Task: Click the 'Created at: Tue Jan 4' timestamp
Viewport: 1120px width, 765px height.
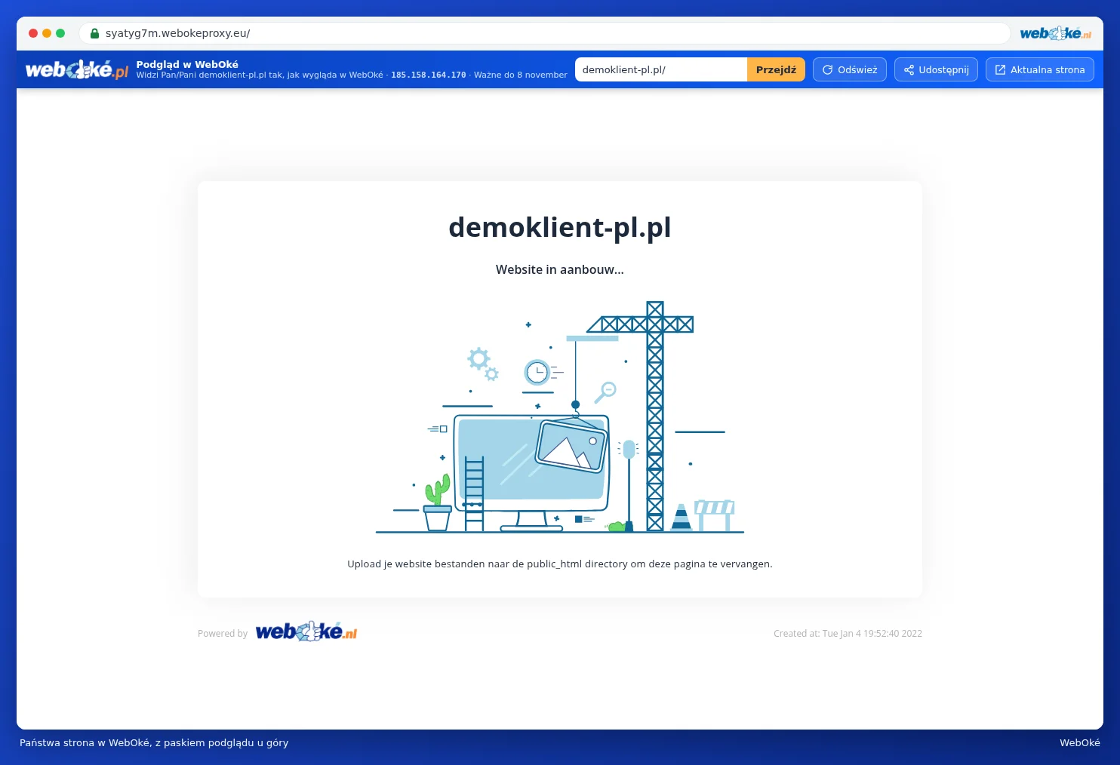Action: (848, 634)
